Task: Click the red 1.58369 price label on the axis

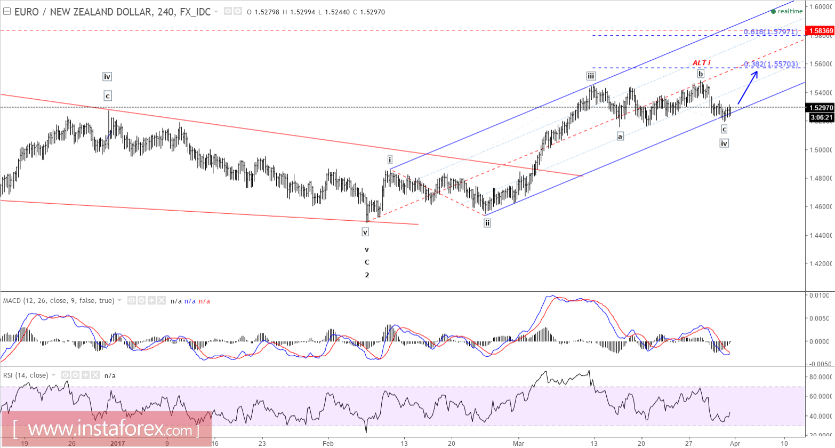Action: point(821,31)
